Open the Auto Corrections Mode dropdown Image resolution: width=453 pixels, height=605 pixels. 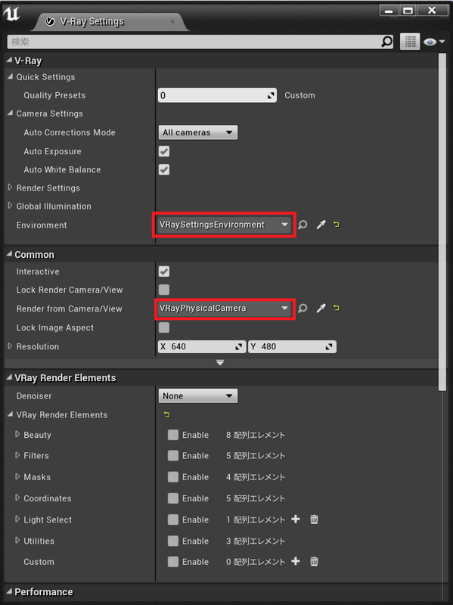[x=198, y=132]
